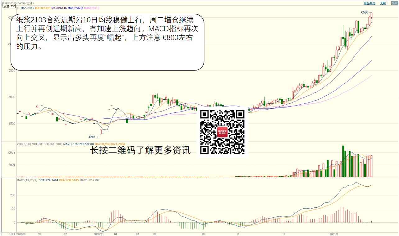The height and width of the screenshot is (236, 399).
Task: Click the orange DEA value label
Action: click(x=69, y=180)
